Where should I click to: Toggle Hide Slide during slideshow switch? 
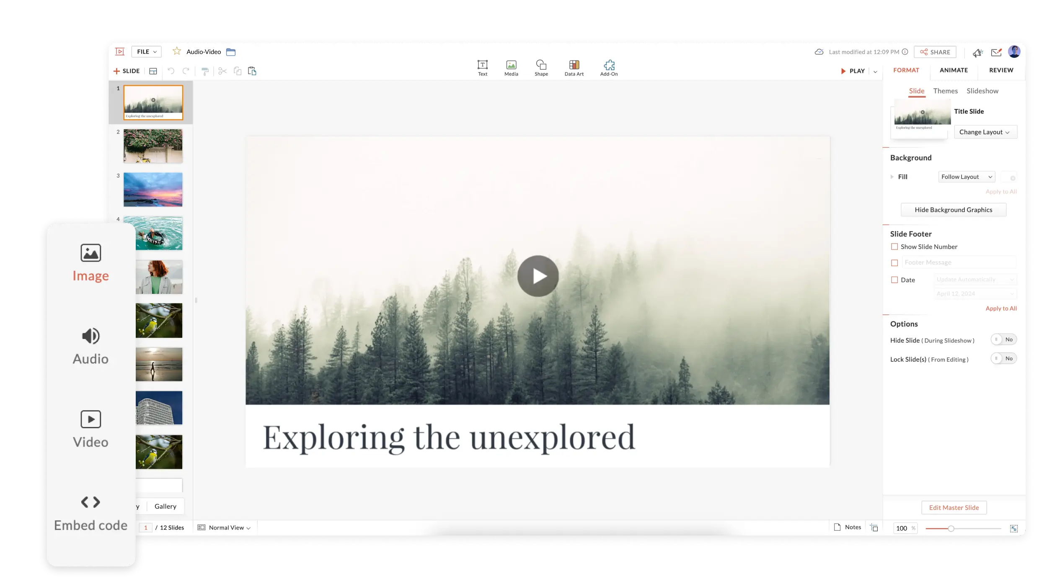pos(1003,339)
